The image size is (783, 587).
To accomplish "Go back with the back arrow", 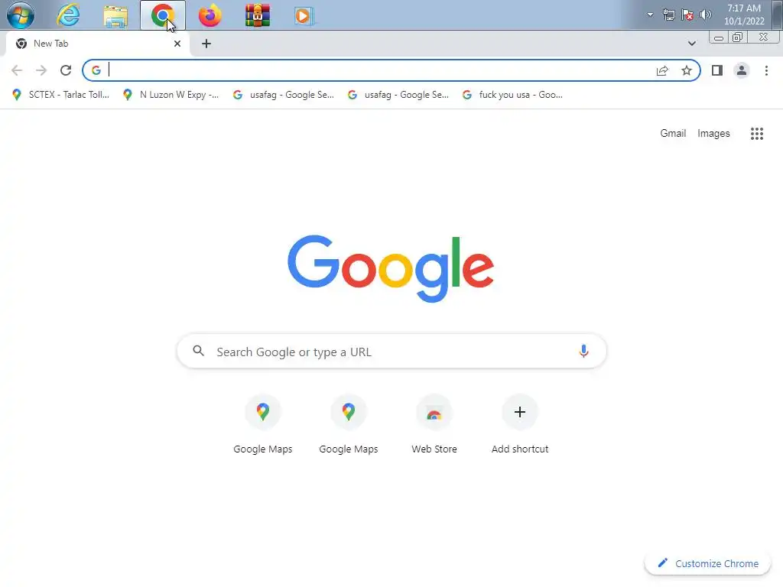I will [17, 70].
